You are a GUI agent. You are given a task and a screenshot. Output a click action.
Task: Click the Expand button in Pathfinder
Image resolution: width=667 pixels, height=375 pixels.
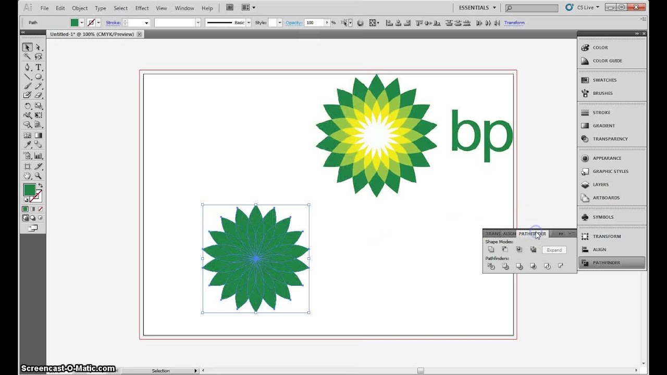pos(554,250)
